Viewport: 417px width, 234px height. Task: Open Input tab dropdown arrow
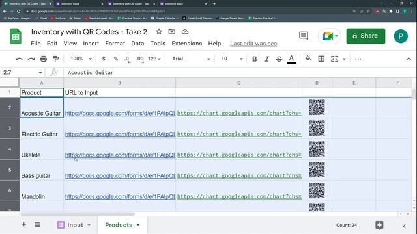(89, 225)
